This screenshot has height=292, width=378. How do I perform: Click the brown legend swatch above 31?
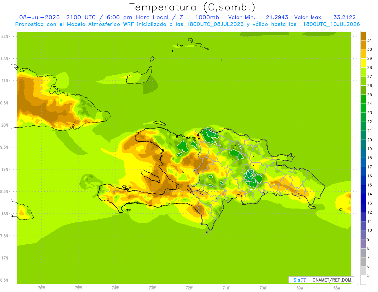click(363, 36)
